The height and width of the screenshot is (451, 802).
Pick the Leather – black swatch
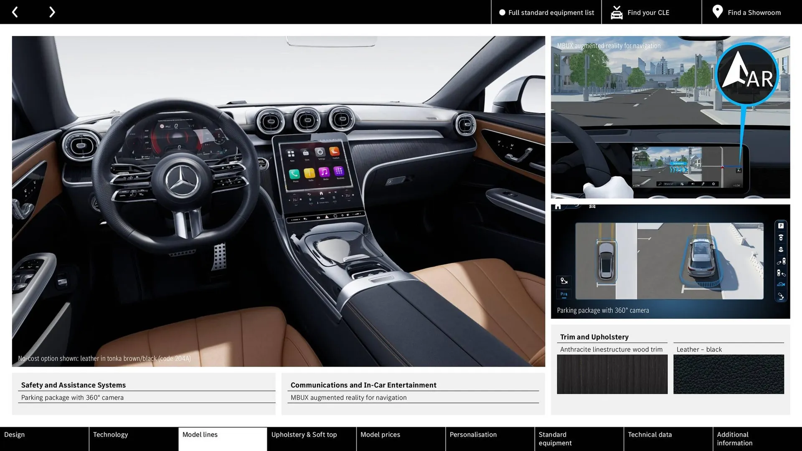[728, 374]
